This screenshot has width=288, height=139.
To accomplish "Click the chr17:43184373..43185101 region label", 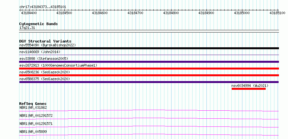I will click(43, 7).
